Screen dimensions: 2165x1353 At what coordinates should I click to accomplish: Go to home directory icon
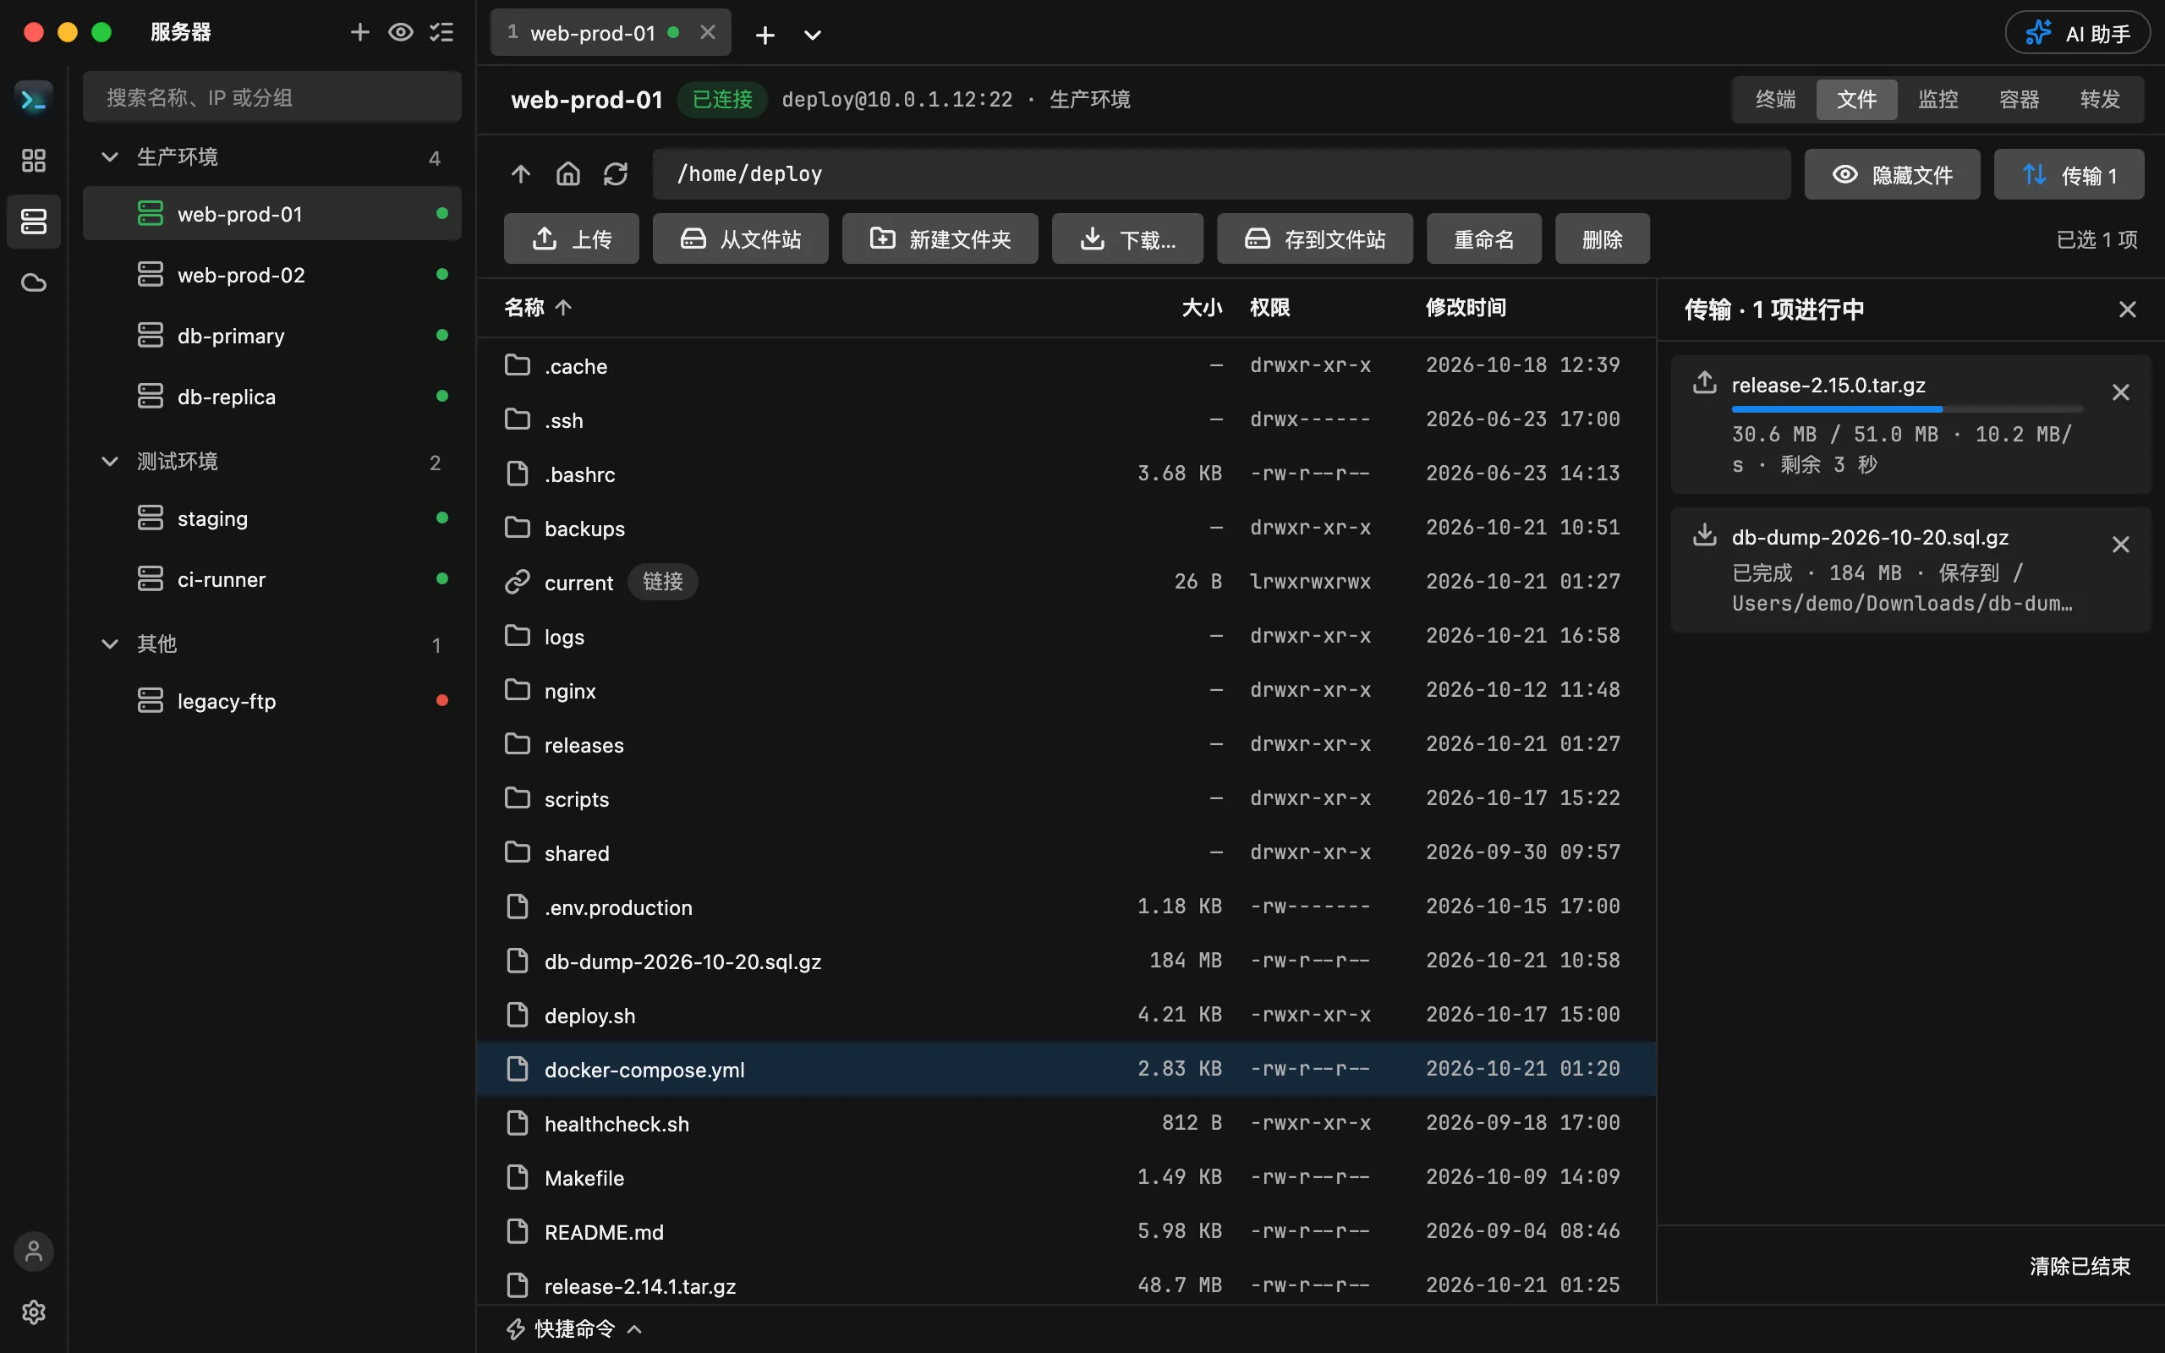pyautogui.click(x=568, y=173)
